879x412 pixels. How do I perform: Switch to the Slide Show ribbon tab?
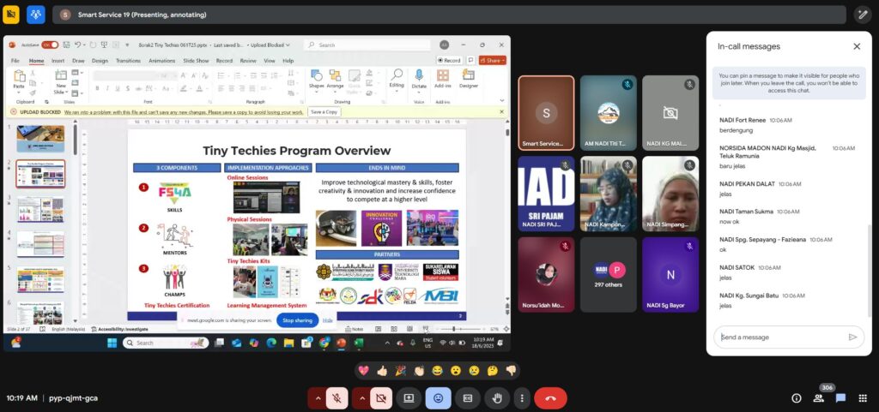(x=196, y=61)
